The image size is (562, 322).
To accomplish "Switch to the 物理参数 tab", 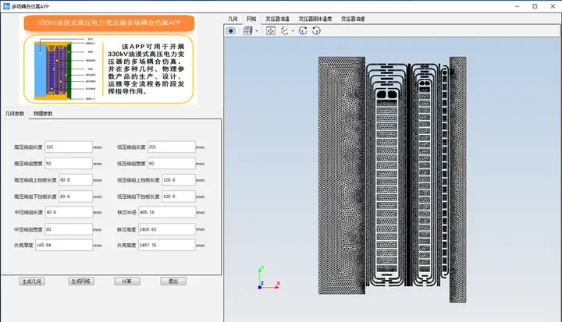I will [43, 114].
